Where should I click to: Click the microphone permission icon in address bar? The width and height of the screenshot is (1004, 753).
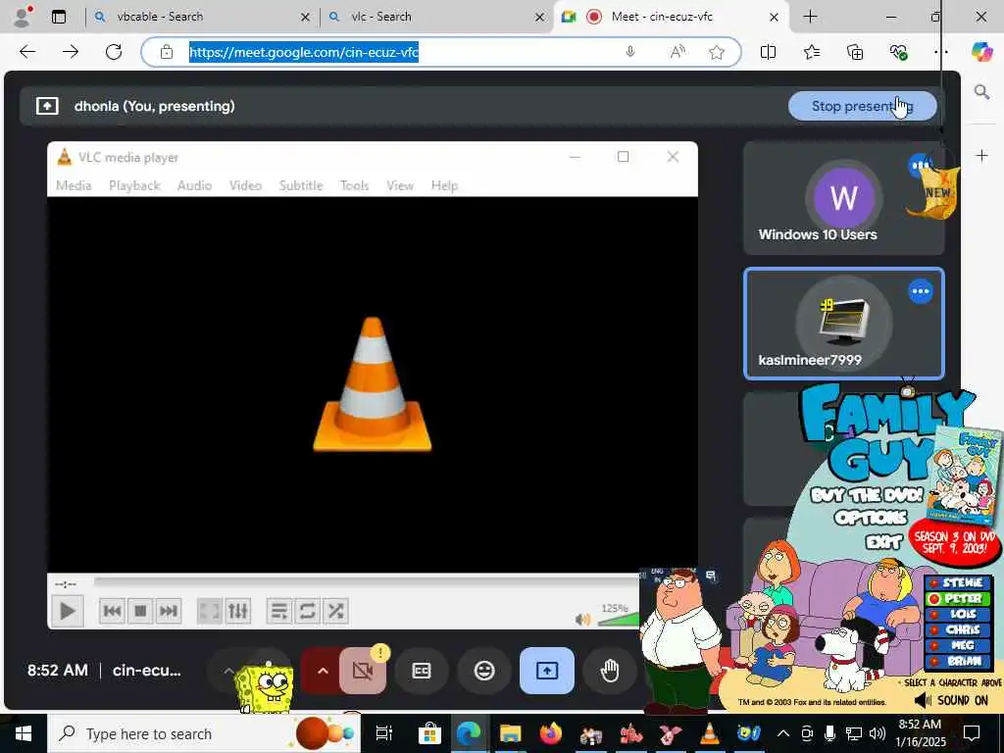(630, 52)
